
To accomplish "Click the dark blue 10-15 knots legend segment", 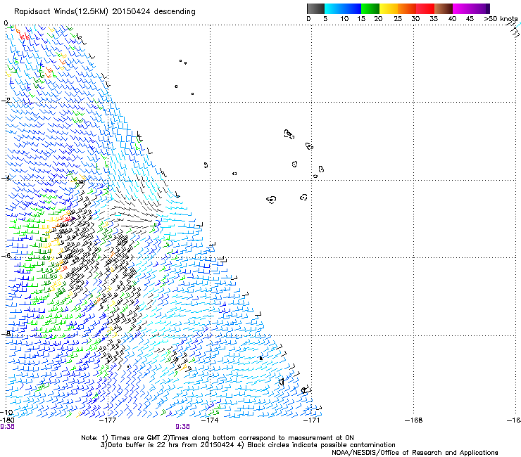I will 352,8.
